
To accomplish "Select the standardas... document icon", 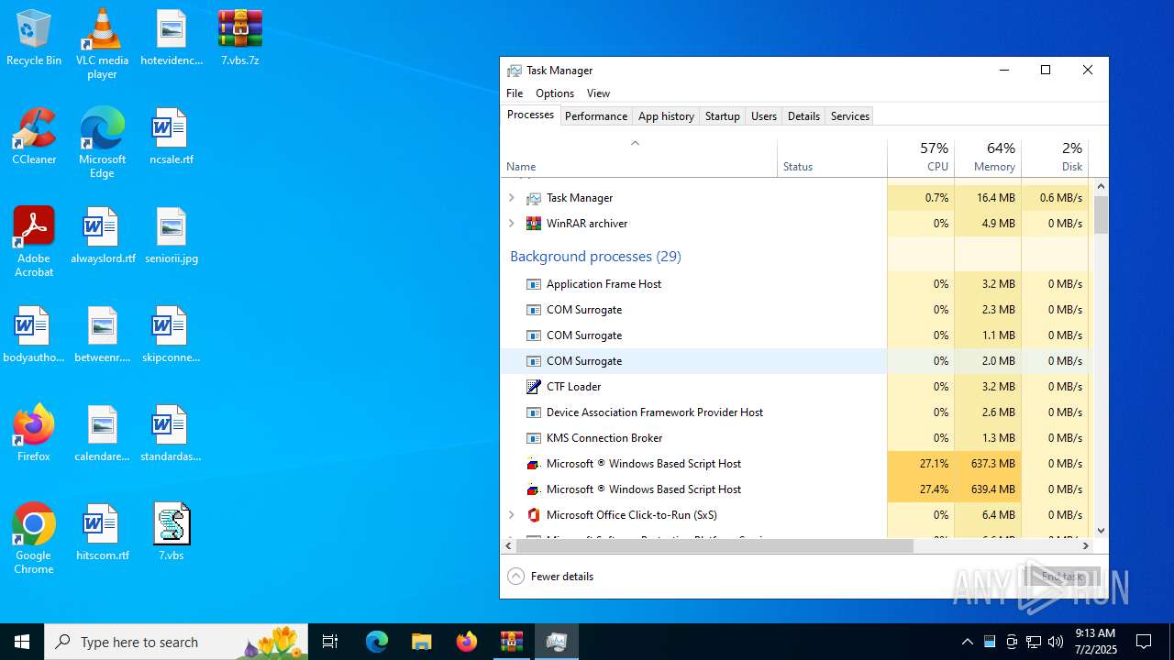I will [171, 434].
